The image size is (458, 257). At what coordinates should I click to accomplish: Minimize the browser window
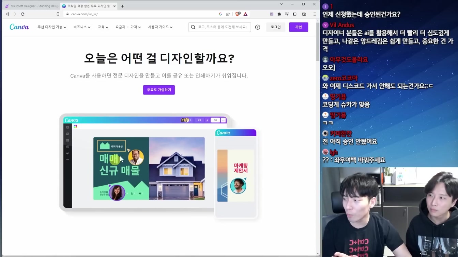[x=292, y=4]
